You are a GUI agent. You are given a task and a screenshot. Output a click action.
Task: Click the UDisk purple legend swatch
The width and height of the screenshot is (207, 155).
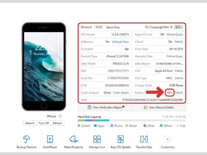tap(145, 126)
